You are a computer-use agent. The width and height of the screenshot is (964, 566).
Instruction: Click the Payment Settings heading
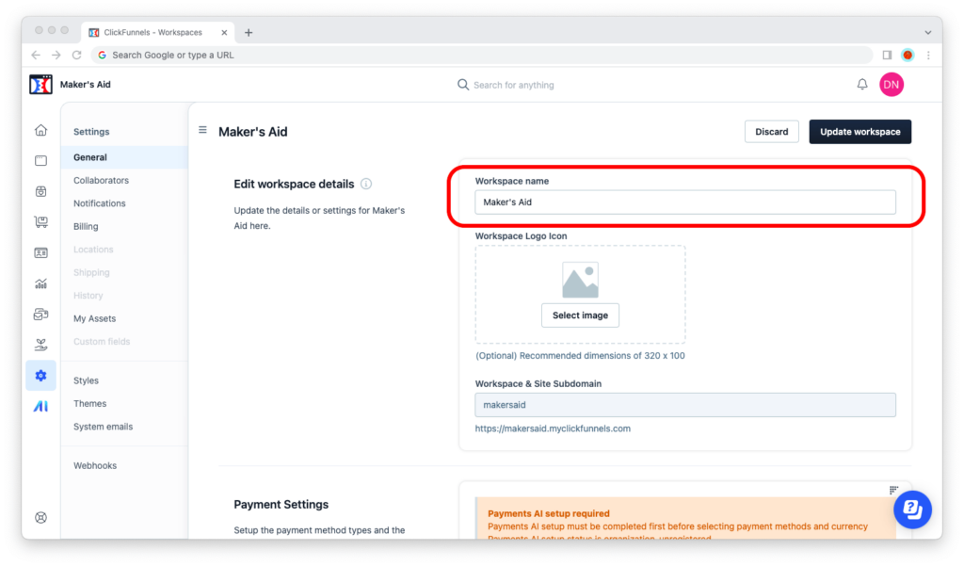pyautogui.click(x=281, y=505)
